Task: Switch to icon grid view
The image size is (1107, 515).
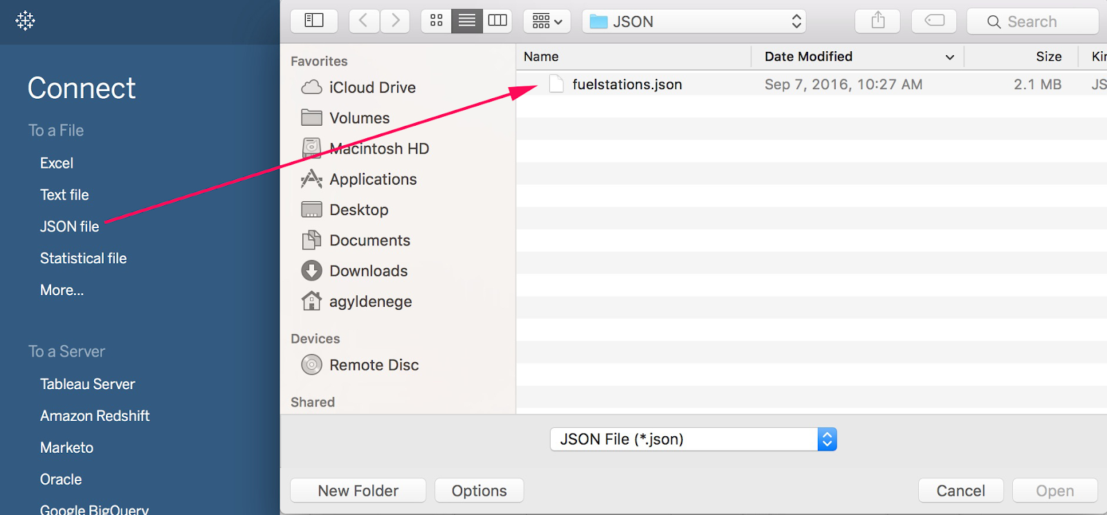Action: click(437, 21)
